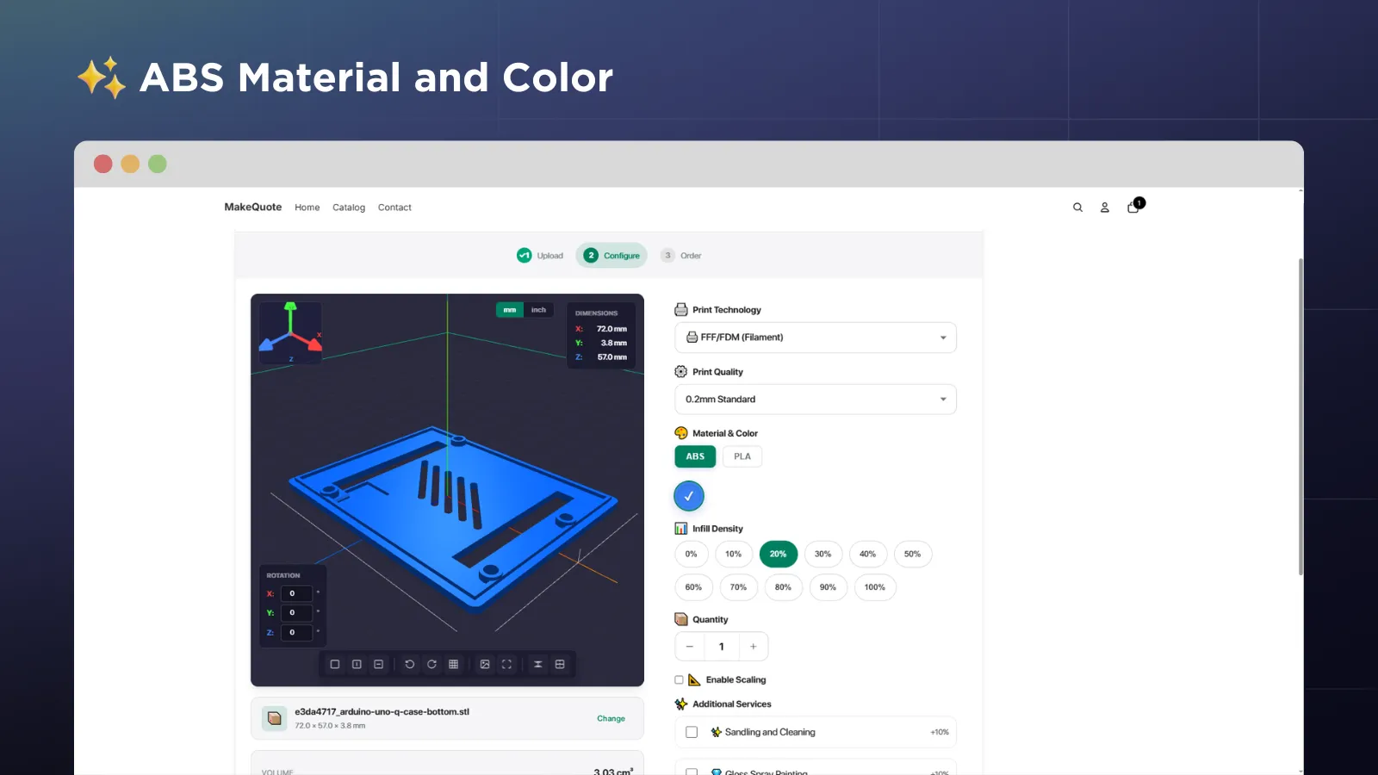Open the Contact page
1378x775 pixels.
click(x=394, y=207)
